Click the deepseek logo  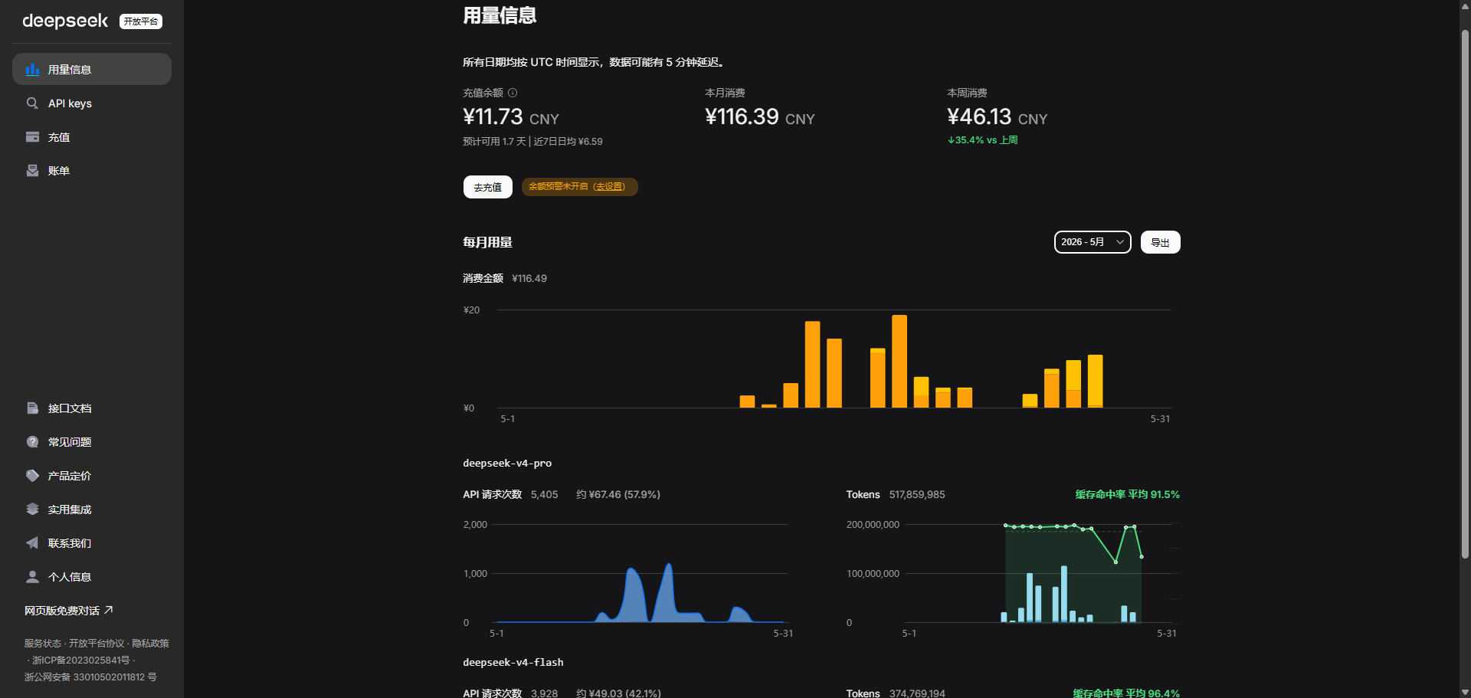(x=65, y=21)
